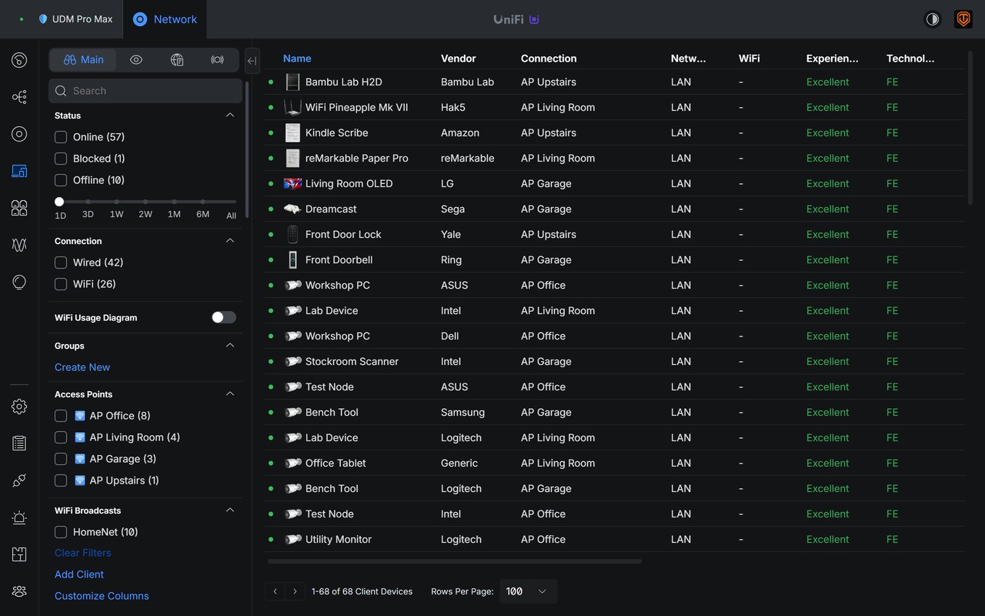This screenshot has height=616, width=985.
Task: Select the UDM Pro Max console tab
Action: (x=75, y=19)
